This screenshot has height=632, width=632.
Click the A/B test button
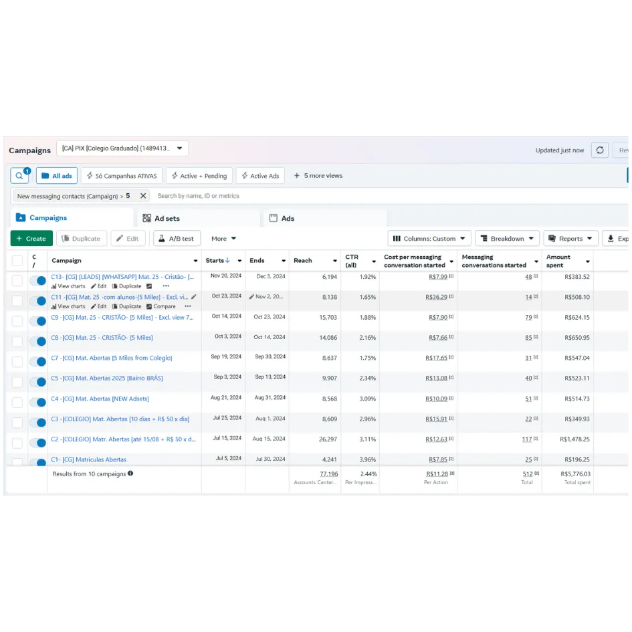point(177,239)
